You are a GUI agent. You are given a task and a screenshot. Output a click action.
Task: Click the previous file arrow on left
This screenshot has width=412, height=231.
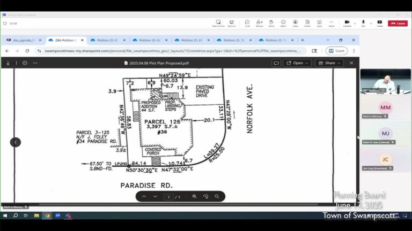[x=15, y=142]
